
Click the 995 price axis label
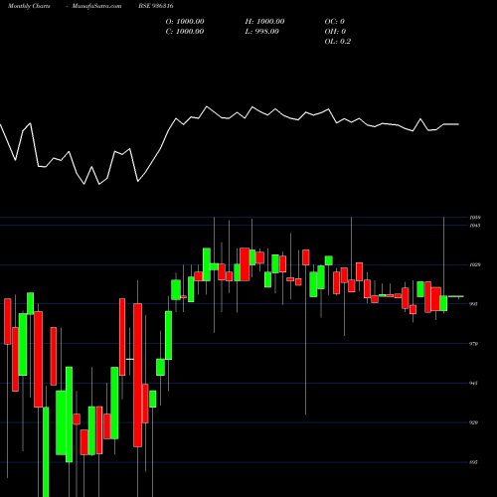pyautogui.click(x=474, y=304)
